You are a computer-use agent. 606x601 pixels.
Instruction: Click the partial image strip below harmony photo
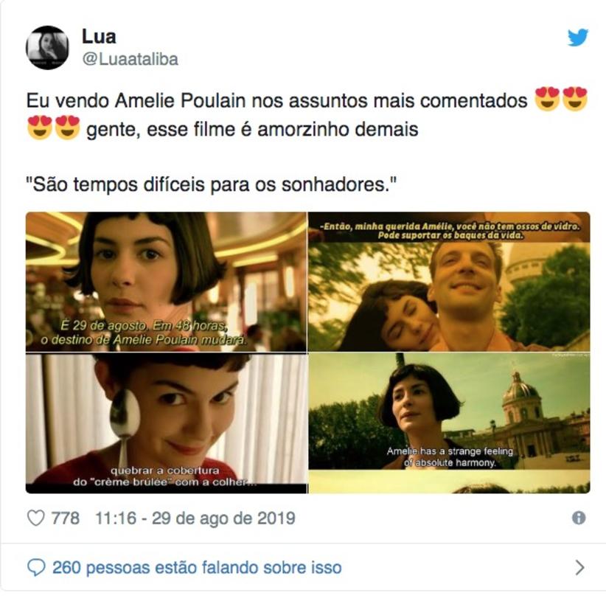(449, 482)
